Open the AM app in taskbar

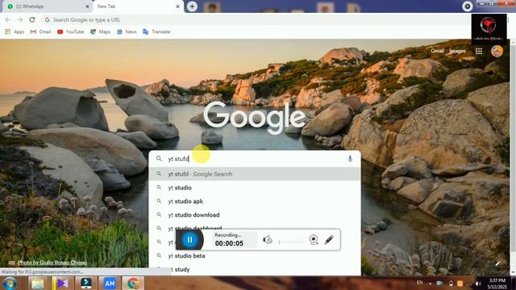[x=110, y=284]
